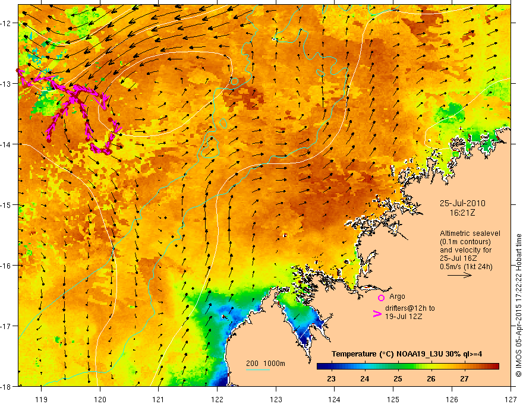Click the '19-Jul 12Z' legend text

[x=404, y=316]
